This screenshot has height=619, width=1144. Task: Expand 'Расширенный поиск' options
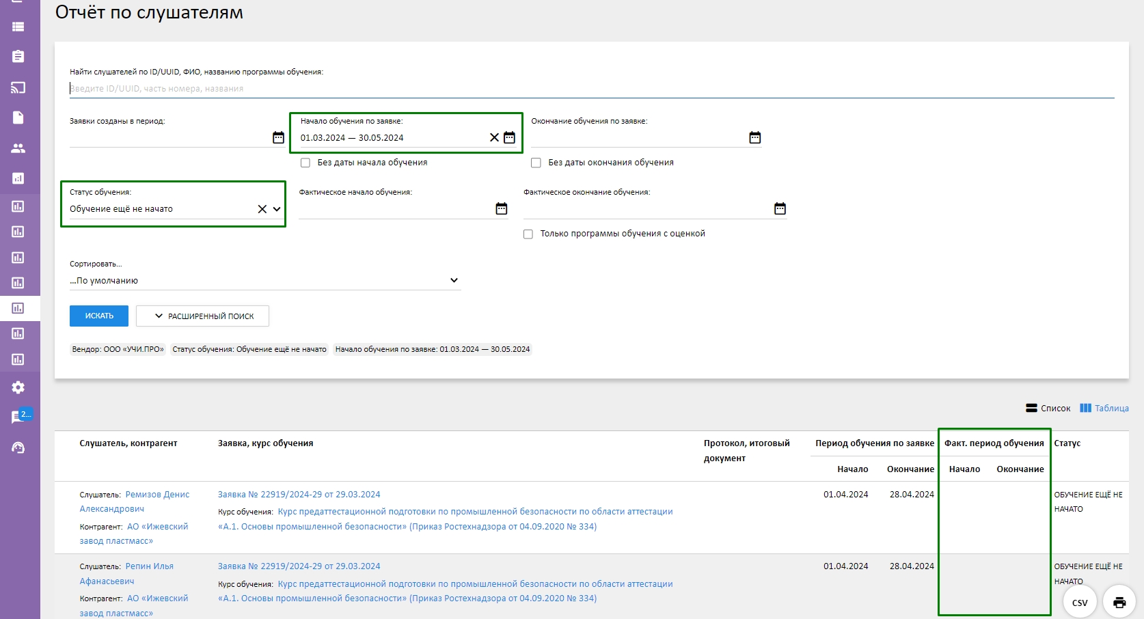[202, 316]
